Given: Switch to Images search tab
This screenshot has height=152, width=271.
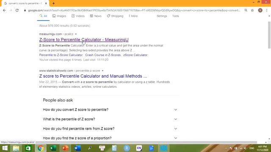Looking at the screenshot, I should coord(59,16).
